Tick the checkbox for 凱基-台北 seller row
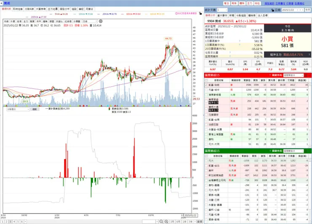 206,165
